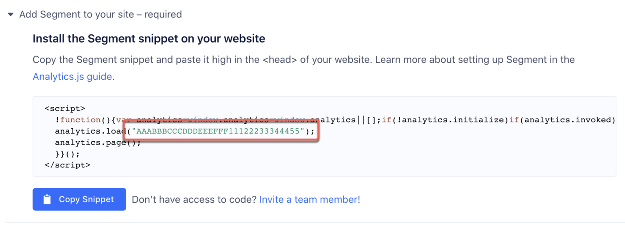Open the "Invite a team member!" link
This screenshot has height=229, width=625.
pyautogui.click(x=310, y=199)
